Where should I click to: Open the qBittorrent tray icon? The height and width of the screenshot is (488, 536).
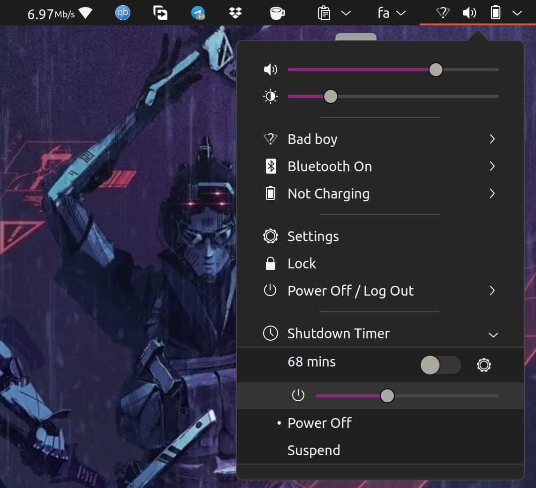coord(123,13)
